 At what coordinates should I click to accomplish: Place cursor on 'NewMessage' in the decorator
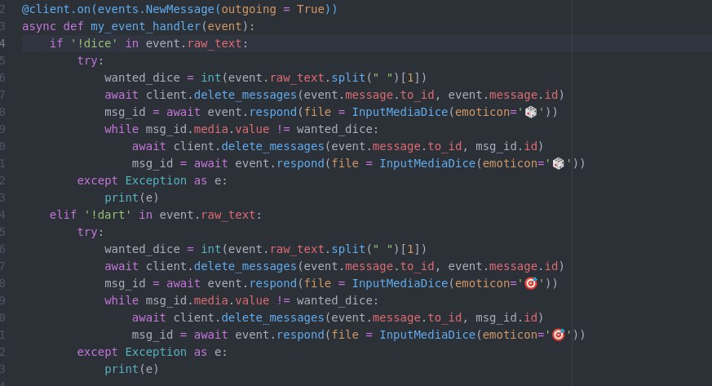pyautogui.click(x=179, y=9)
